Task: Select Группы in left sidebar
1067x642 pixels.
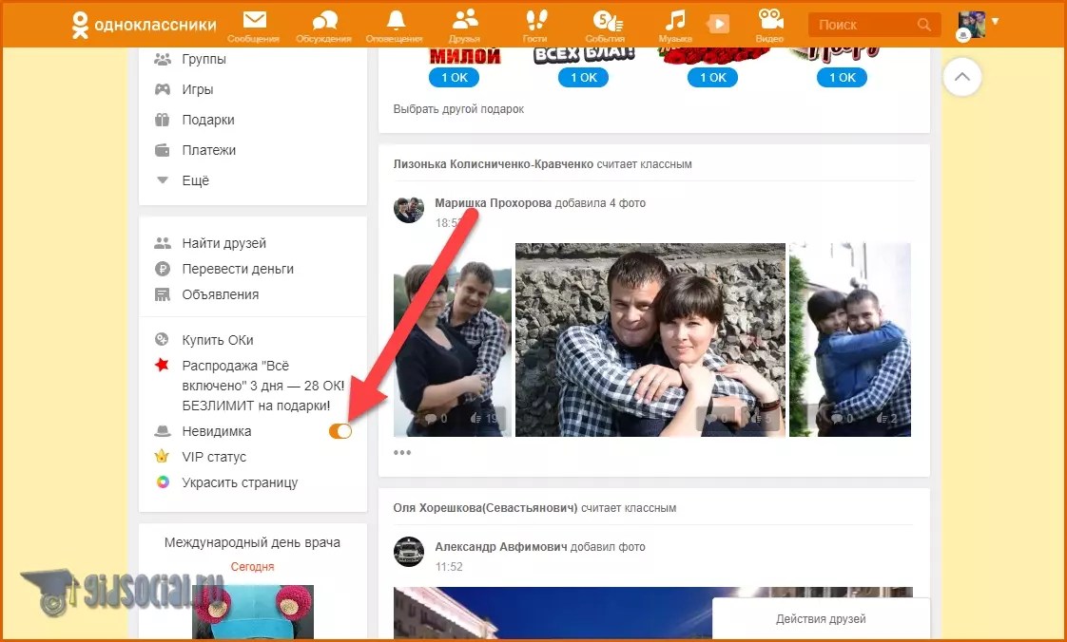Action: (x=204, y=59)
